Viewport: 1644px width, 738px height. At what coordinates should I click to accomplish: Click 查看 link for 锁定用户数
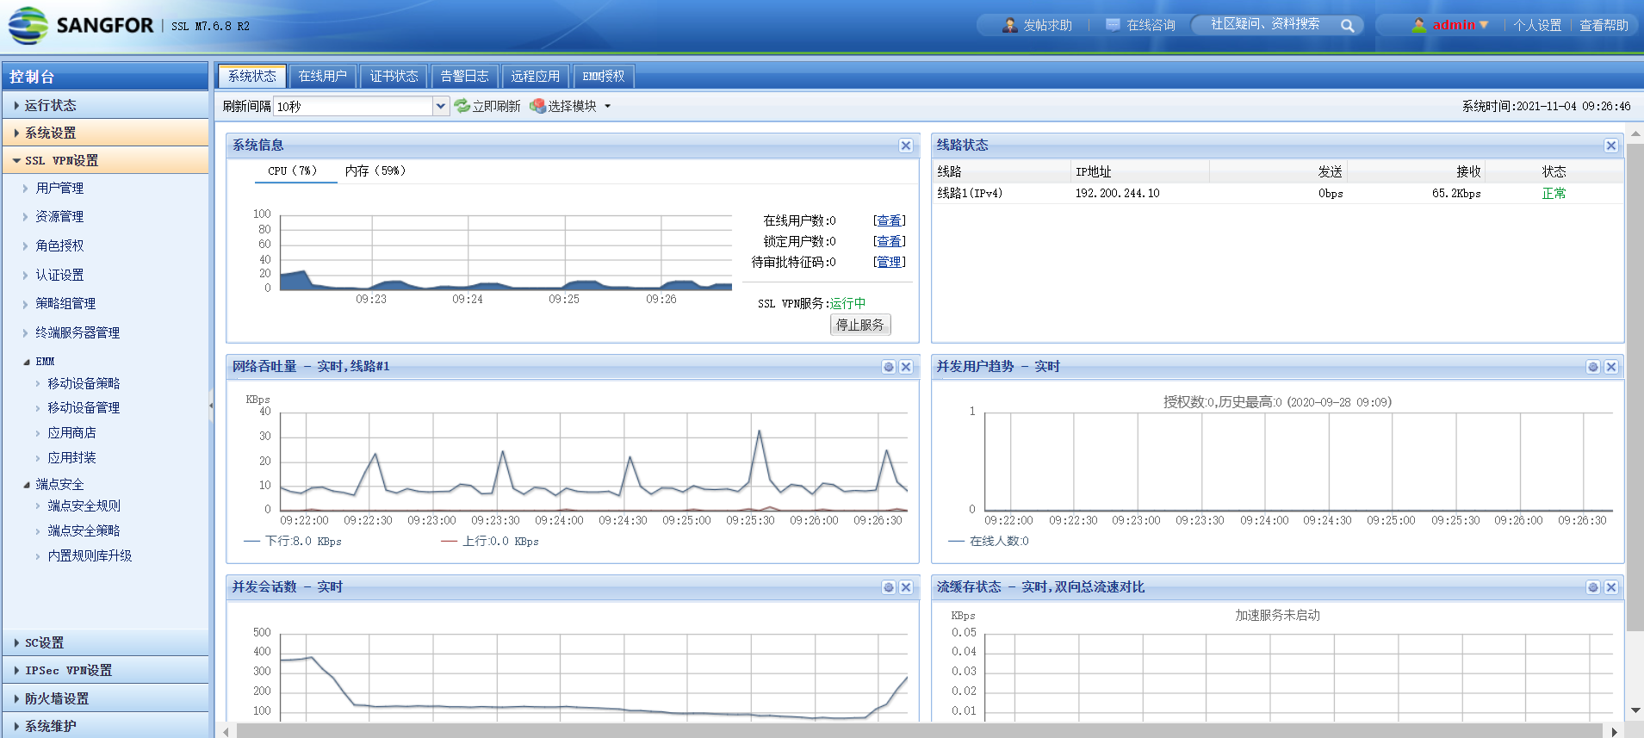click(890, 242)
